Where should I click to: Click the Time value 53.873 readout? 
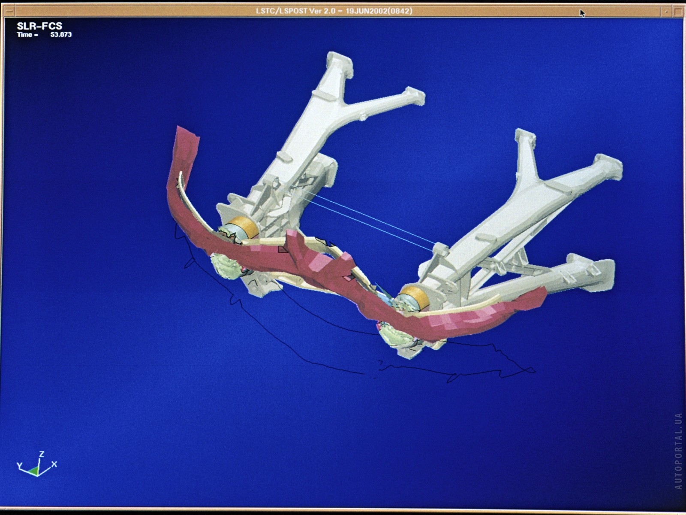pyautogui.click(x=61, y=35)
